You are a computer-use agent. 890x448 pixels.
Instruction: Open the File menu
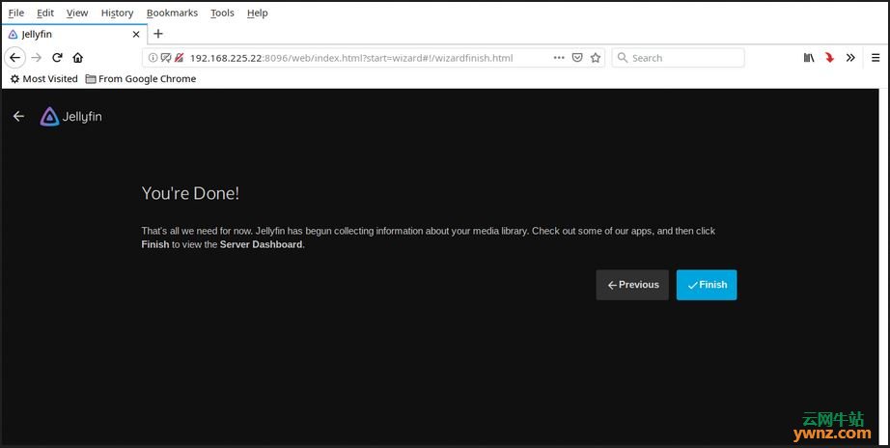[15, 13]
